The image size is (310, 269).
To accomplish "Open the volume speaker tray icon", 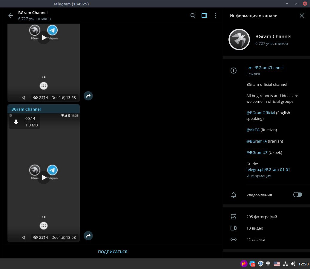I will coord(293,264).
